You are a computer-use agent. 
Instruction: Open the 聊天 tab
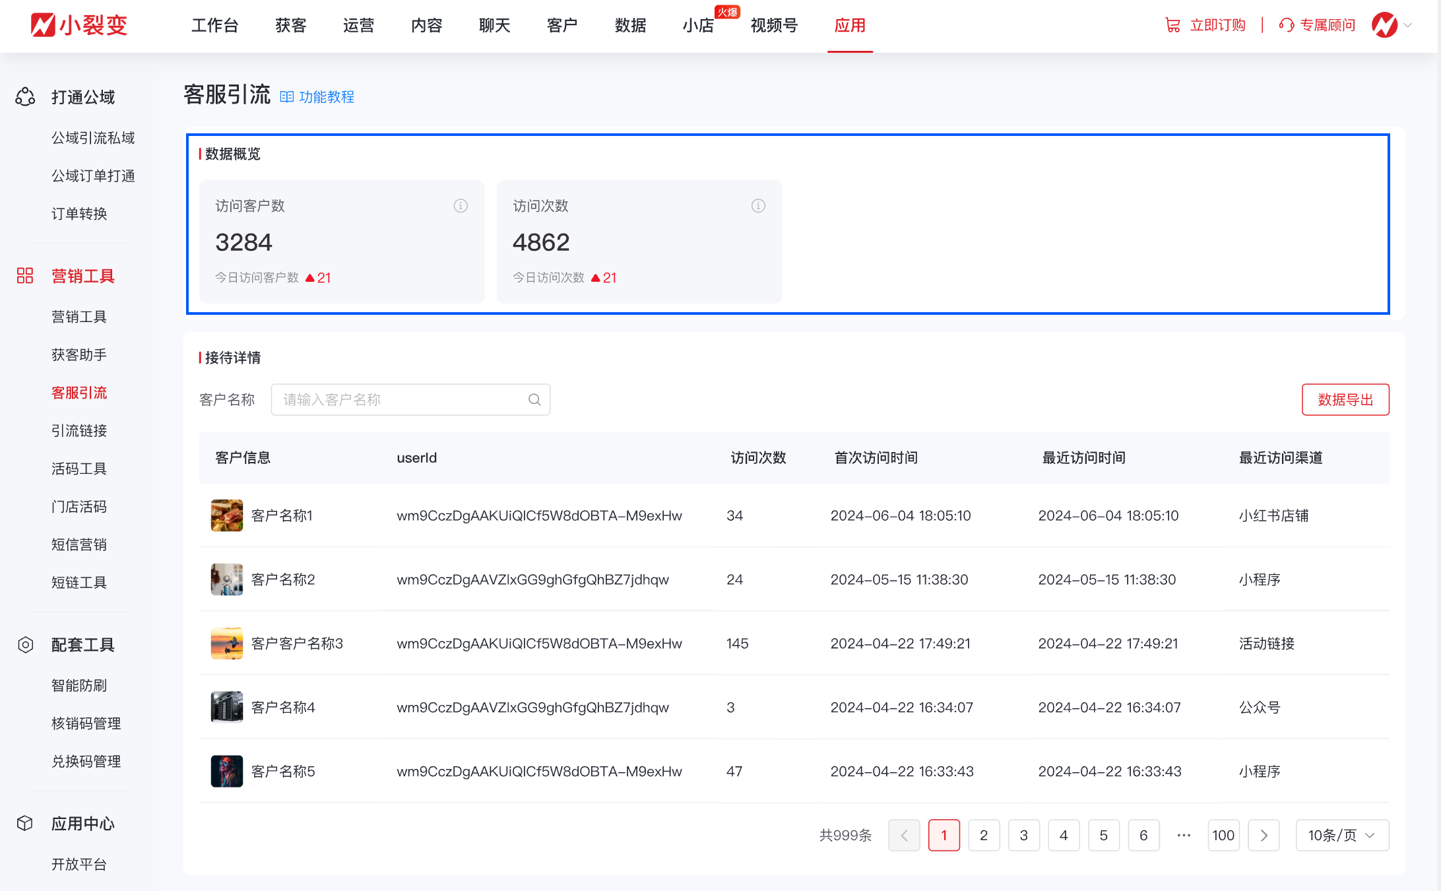[x=495, y=25]
